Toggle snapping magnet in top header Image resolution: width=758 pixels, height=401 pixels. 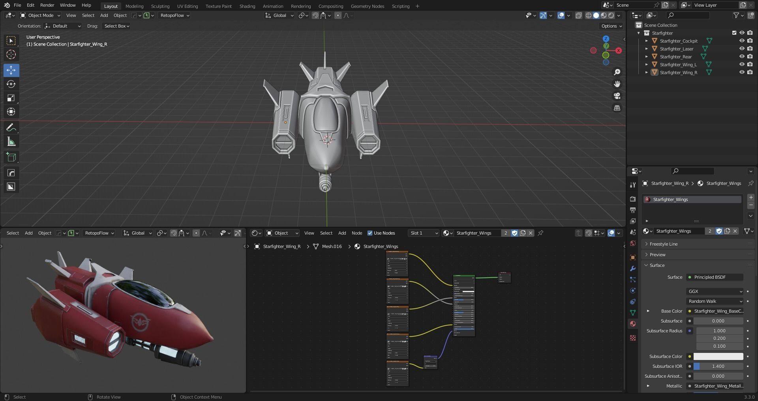coord(315,15)
